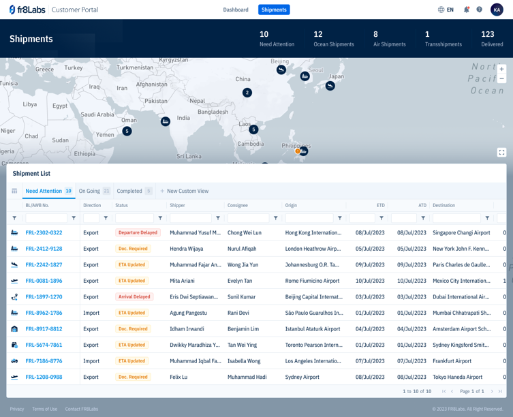This screenshot has width=513, height=417.
Task: Go to the Dashboard page
Action: [236, 10]
